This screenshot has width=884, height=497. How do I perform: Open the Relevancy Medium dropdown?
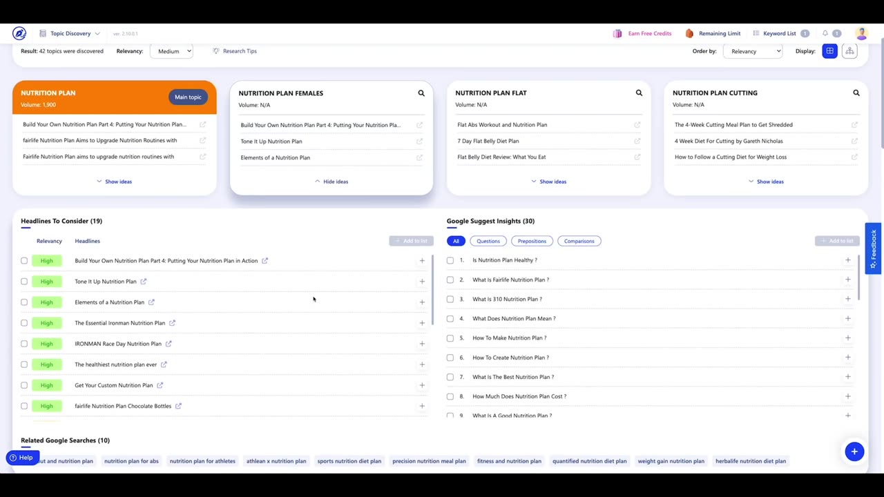tap(171, 51)
